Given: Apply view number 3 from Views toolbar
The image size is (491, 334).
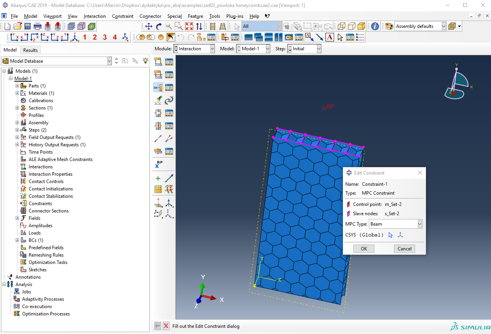Looking at the screenshot, I should coord(105,37).
